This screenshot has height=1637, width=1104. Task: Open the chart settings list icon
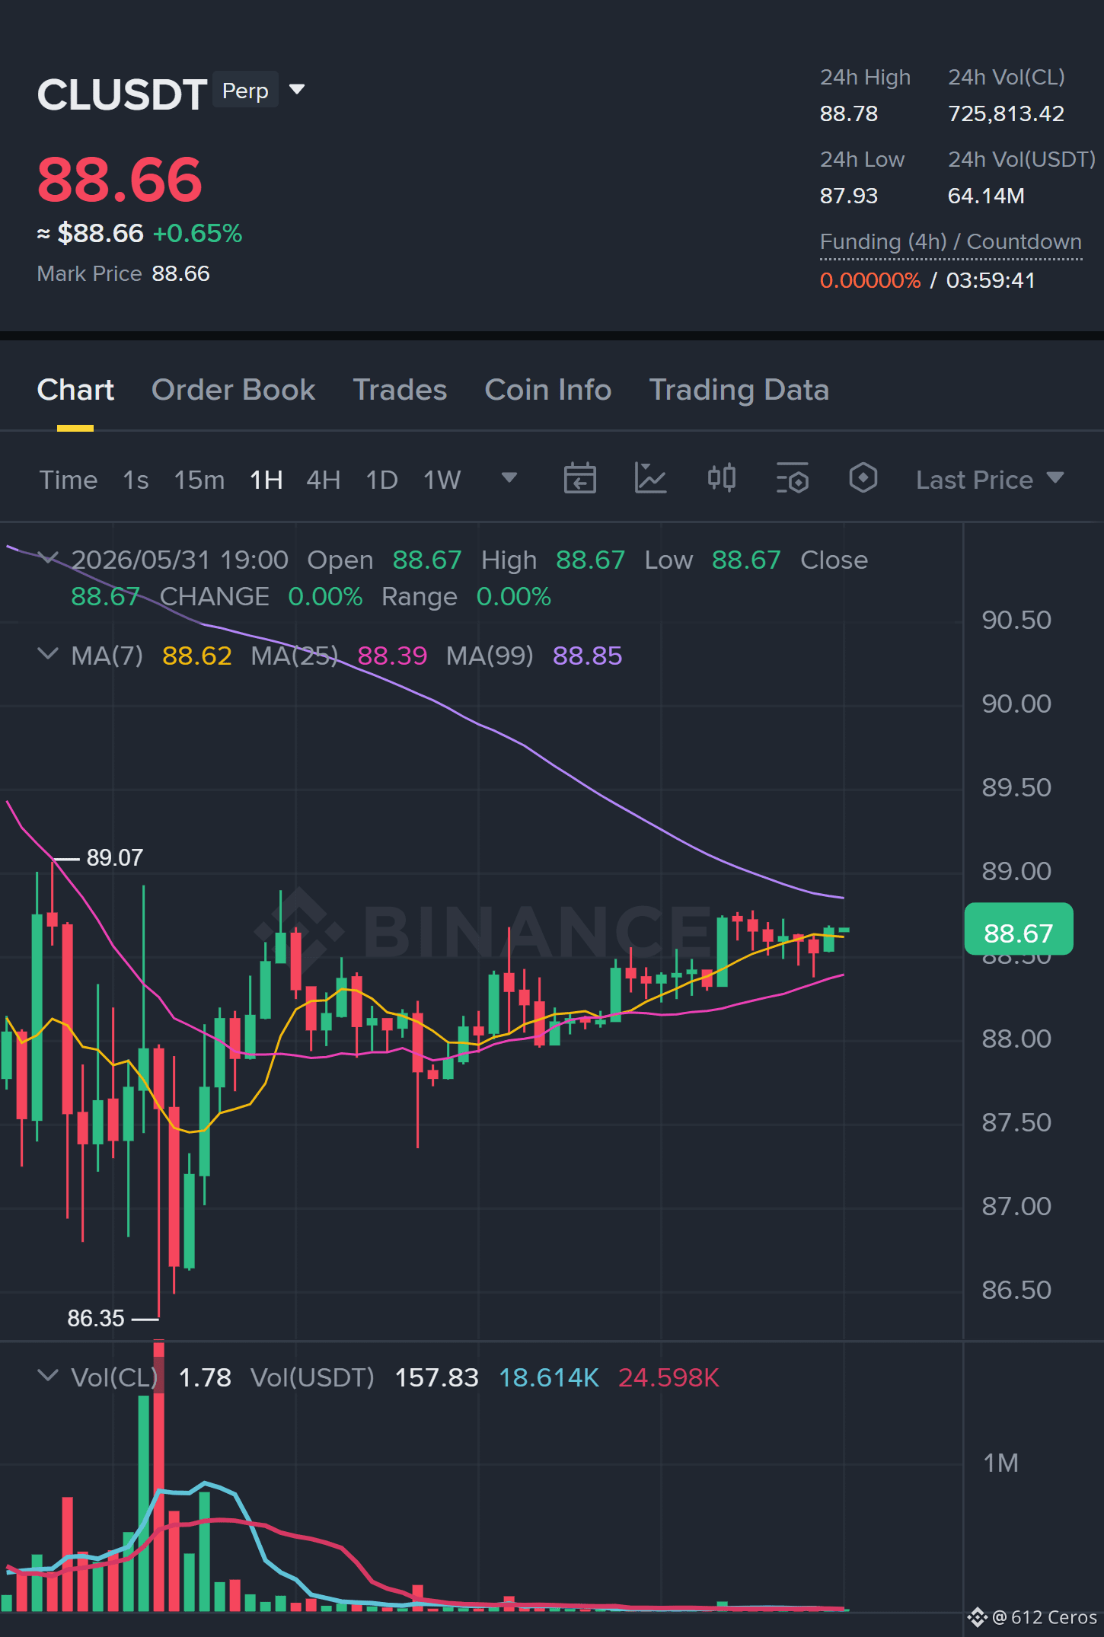(792, 478)
